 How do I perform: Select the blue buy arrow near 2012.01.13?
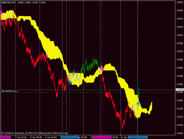pos(138,104)
